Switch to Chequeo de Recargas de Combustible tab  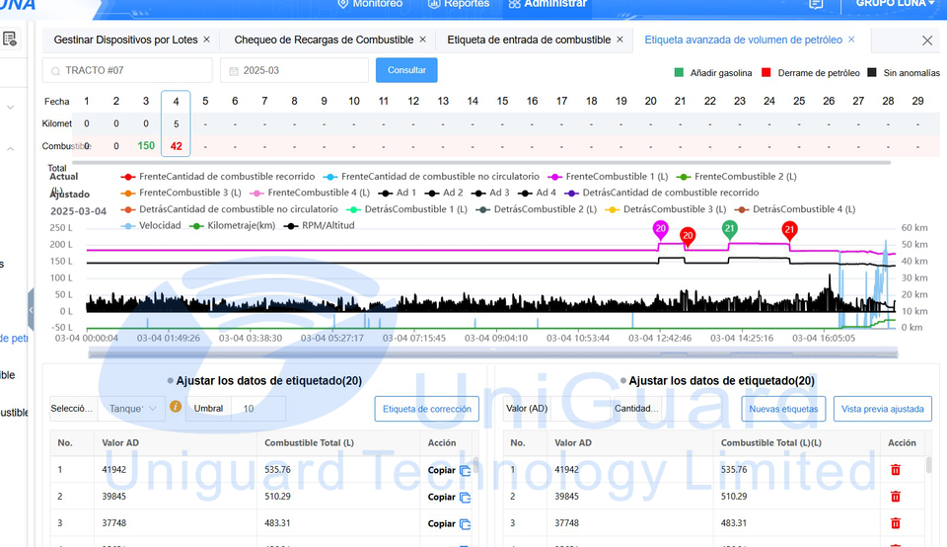tap(324, 39)
